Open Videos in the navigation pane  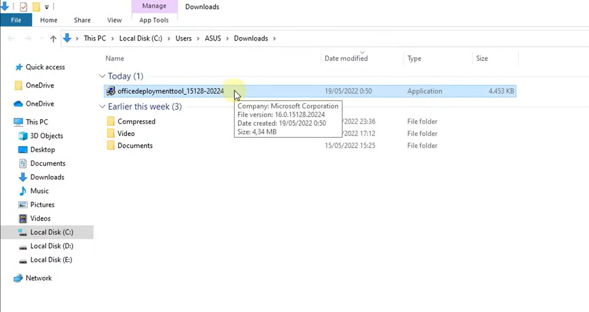click(40, 218)
